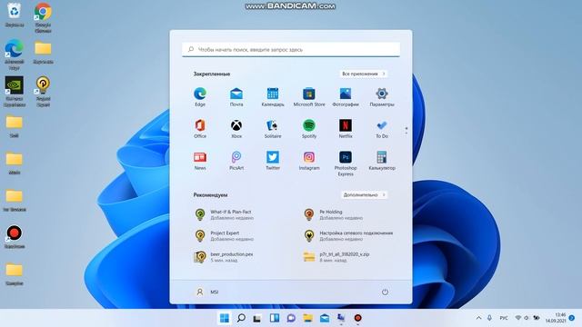Open File Explorer on taskbar
The height and width of the screenshot is (327, 582).
pyautogui.click(x=307, y=318)
